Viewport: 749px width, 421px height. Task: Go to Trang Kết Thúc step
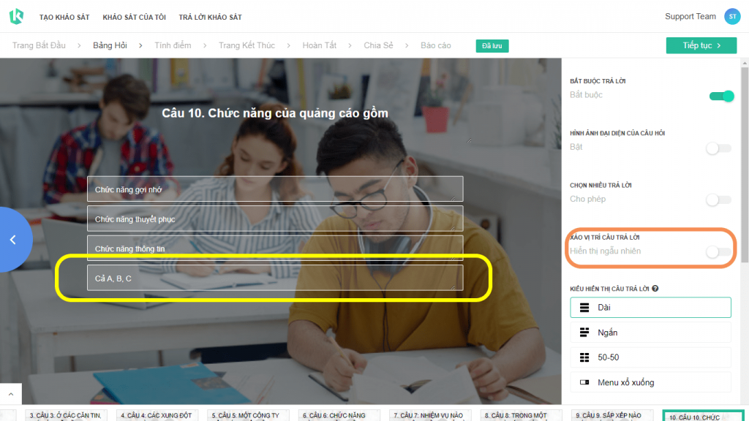point(246,45)
